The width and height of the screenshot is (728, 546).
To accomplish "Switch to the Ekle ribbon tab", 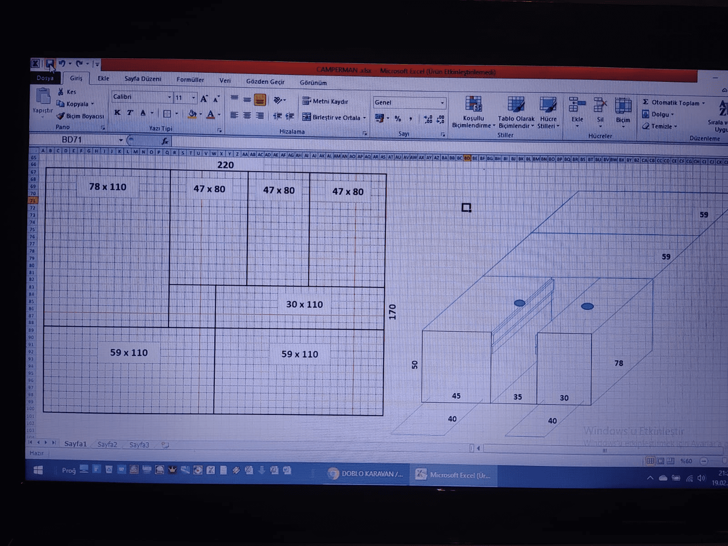I will [103, 78].
